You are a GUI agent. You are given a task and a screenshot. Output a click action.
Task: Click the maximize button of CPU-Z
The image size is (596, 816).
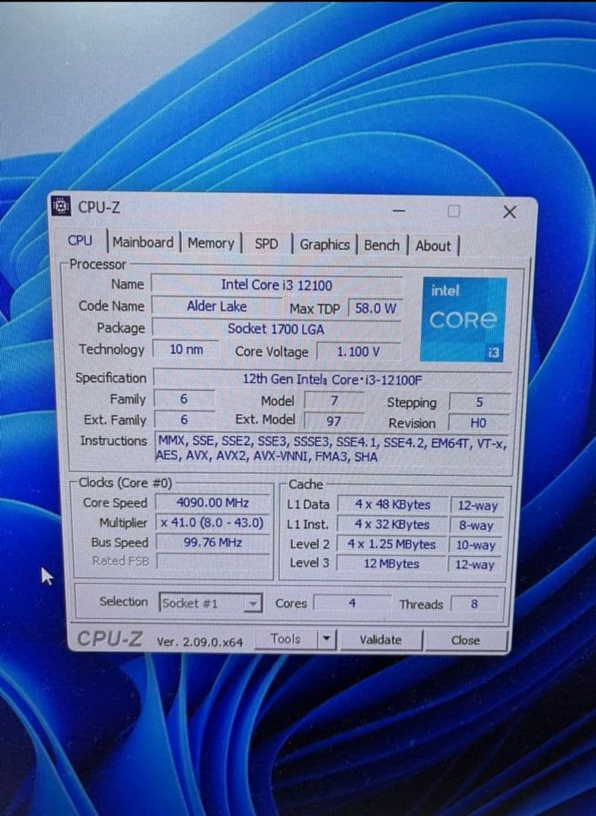[453, 211]
